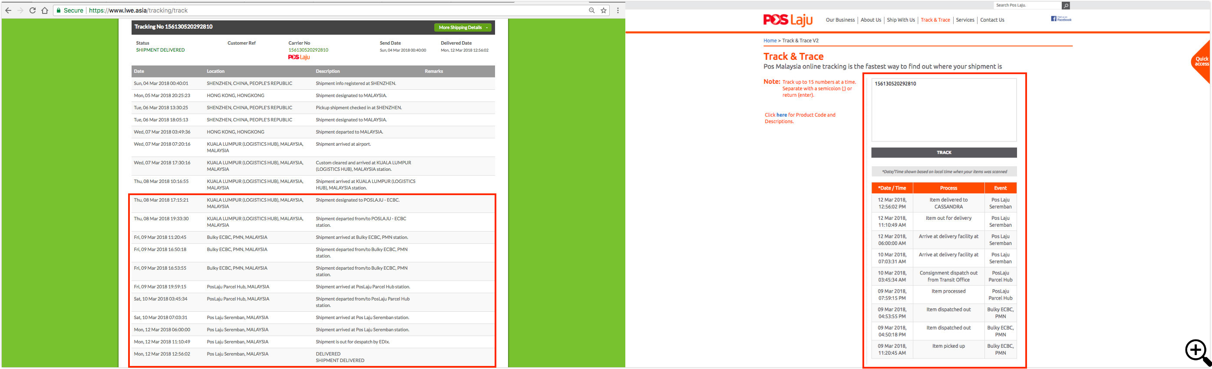Click the Process column header
Image resolution: width=1212 pixels, height=369 pixels.
[x=948, y=188]
